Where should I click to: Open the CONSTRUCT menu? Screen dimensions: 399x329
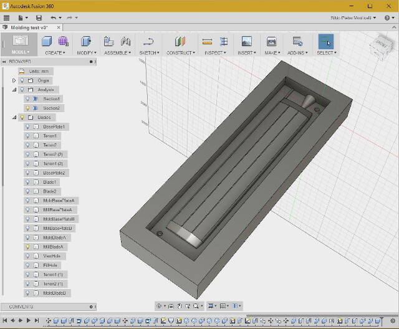coord(181,52)
